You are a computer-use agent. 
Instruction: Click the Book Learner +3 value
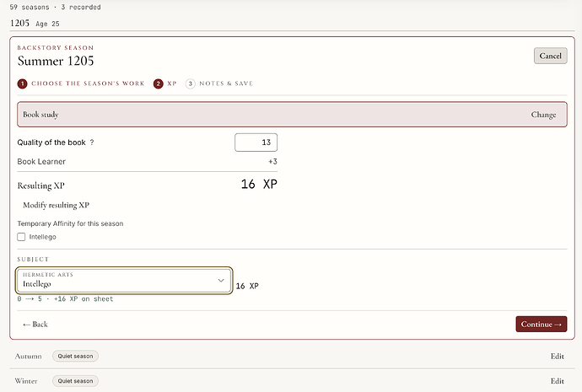point(272,161)
